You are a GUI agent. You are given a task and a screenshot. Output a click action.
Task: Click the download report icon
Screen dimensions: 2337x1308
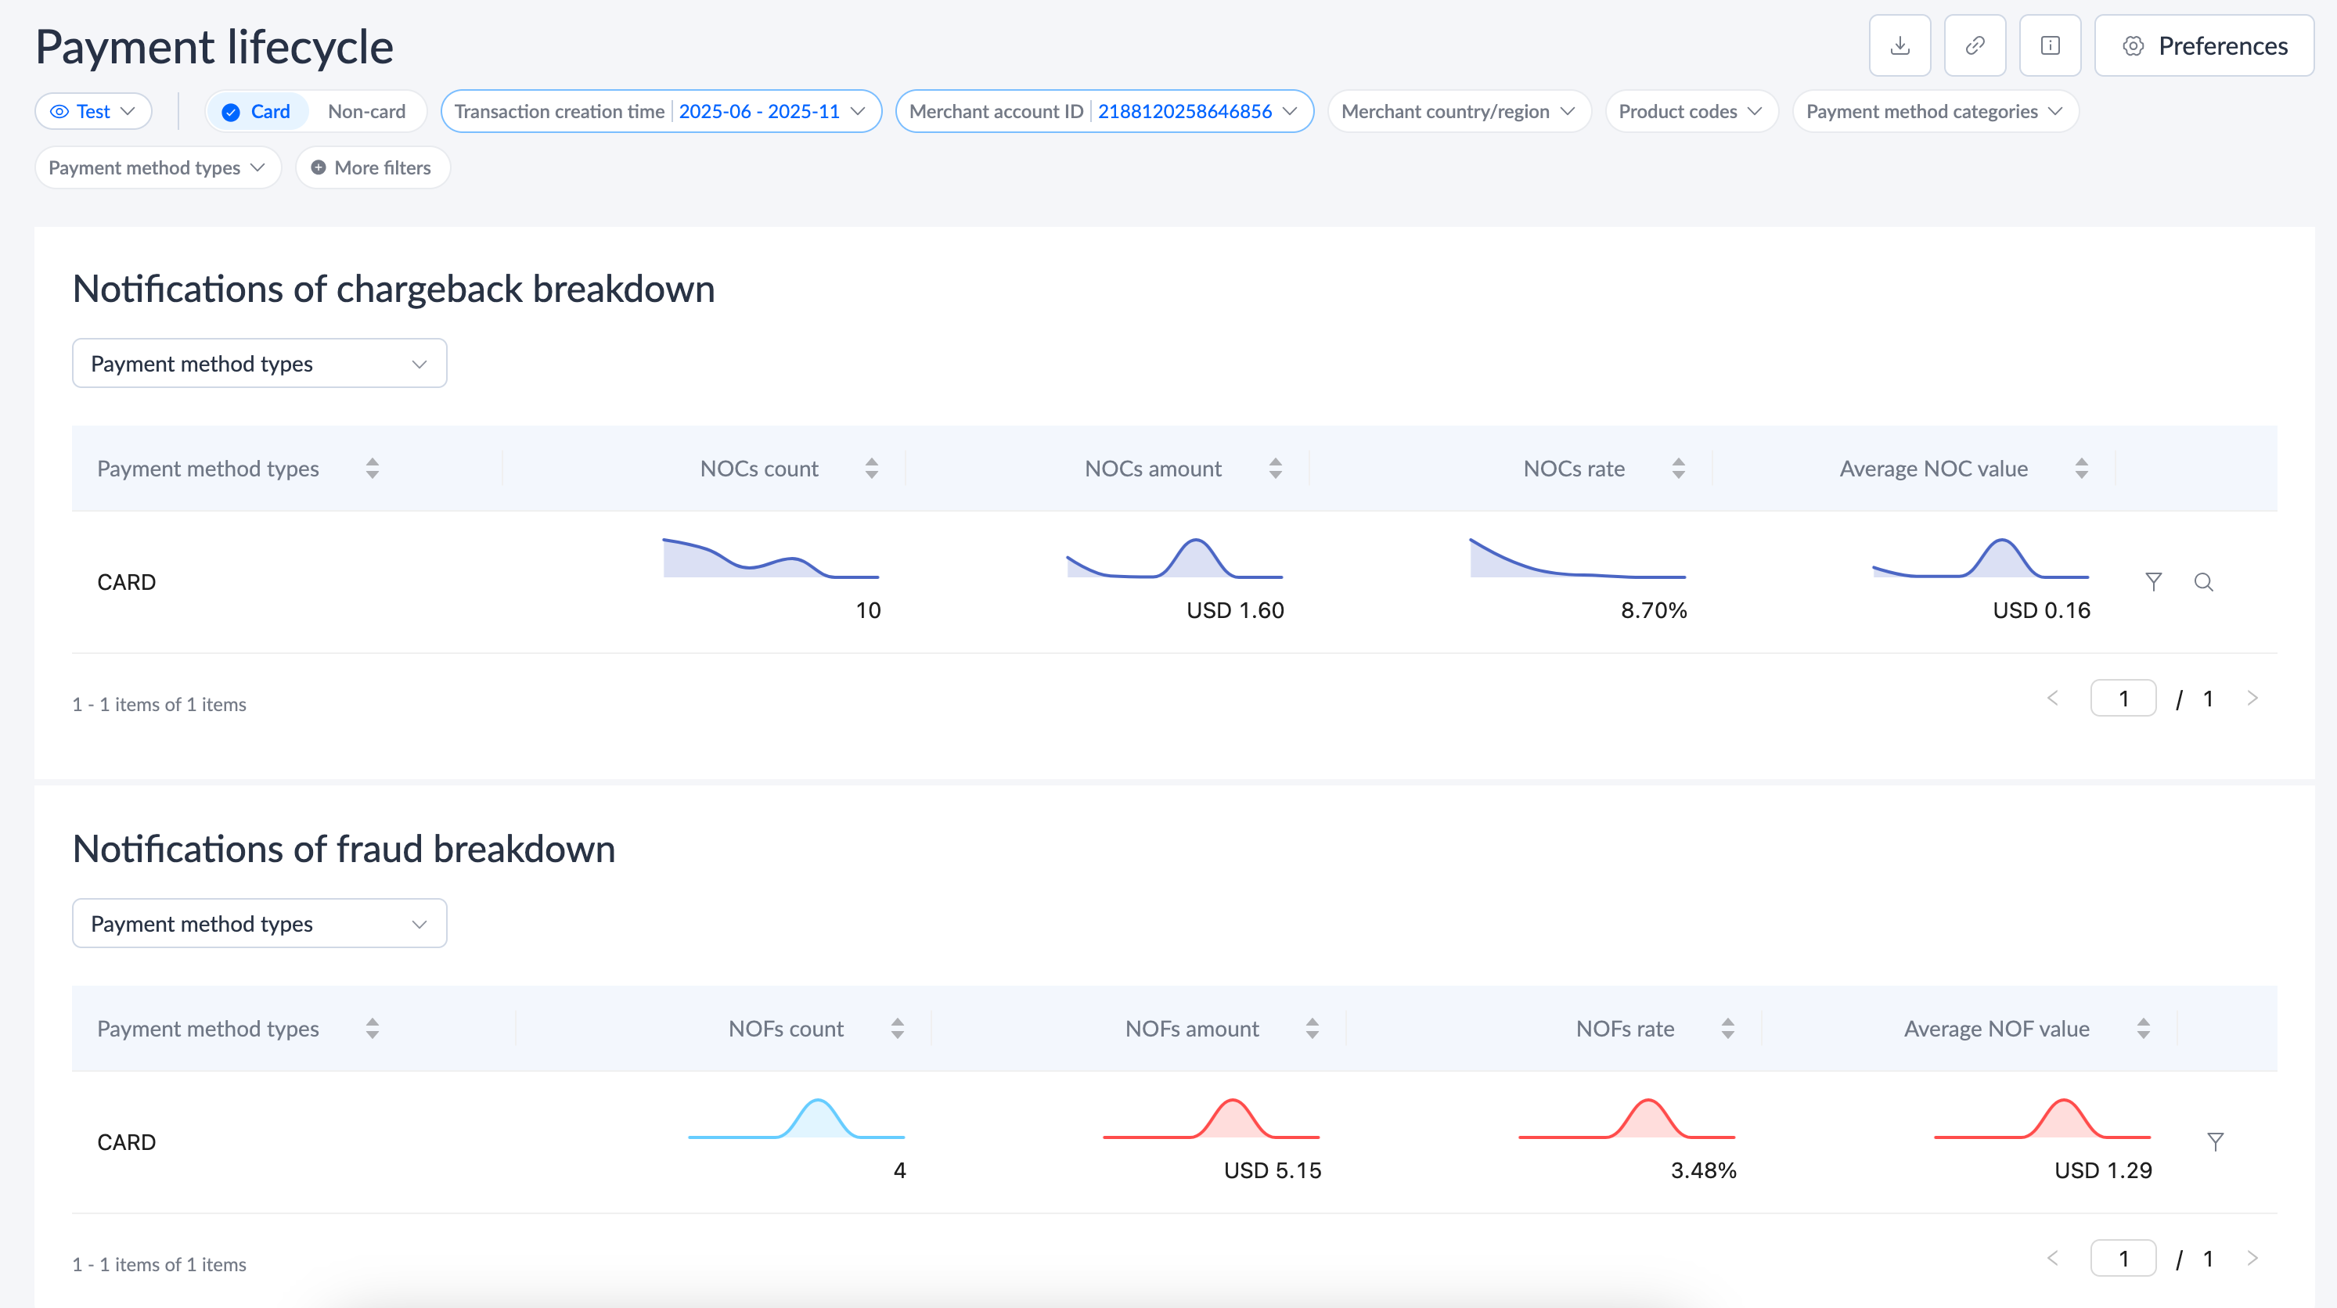(x=1899, y=45)
